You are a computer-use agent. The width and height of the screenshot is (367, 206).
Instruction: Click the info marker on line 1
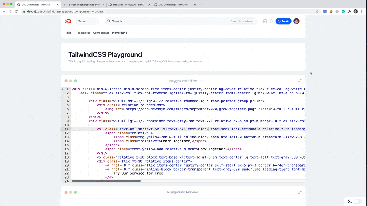point(63,89)
